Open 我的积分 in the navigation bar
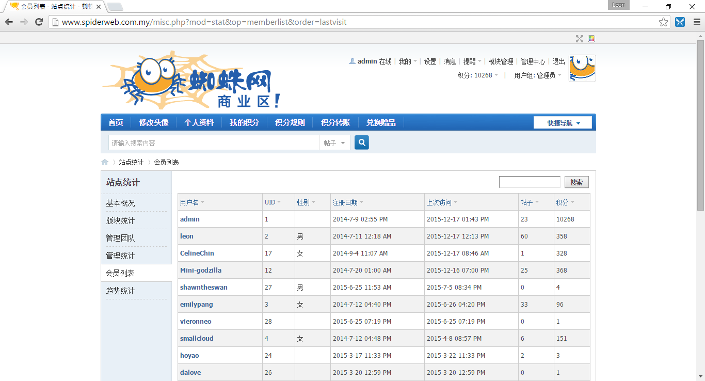705x381 pixels. tap(244, 123)
